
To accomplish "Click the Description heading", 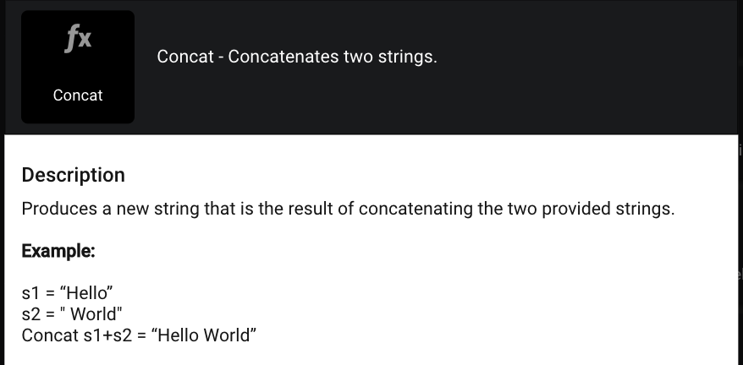I will (x=74, y=175).
